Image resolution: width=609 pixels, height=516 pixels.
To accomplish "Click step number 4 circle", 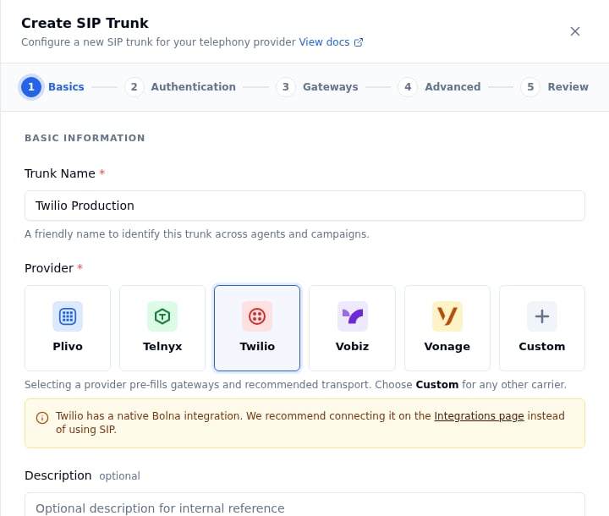I will [x=408, y=86].
